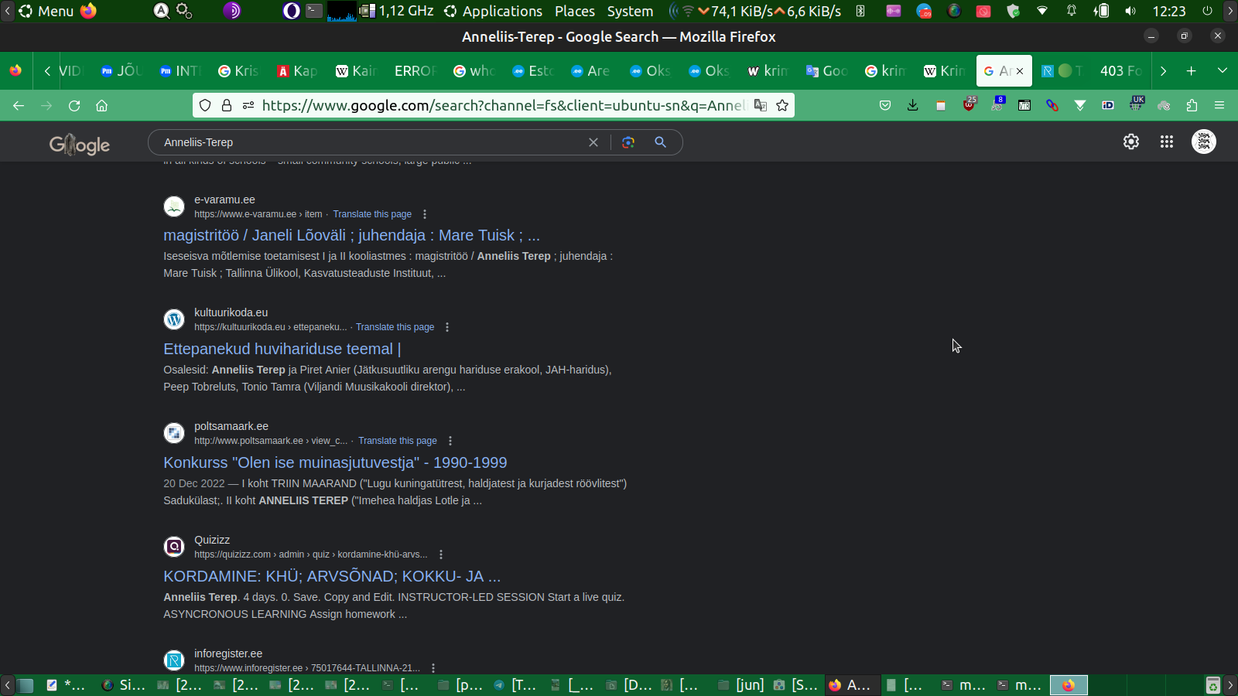1238x696 pixels.
Task: Close the active Google search tab
Action: pyautogui.click(x=1020, y=71)
